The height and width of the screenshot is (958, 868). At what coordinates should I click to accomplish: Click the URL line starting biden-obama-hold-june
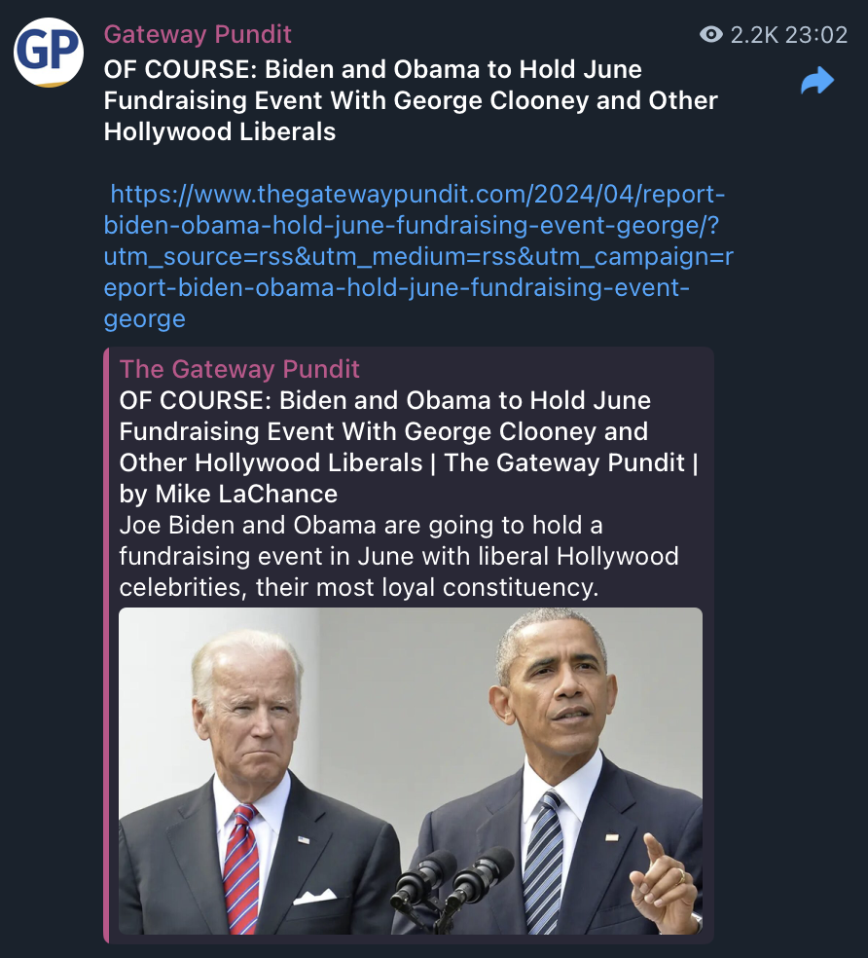tap(411, 226)
